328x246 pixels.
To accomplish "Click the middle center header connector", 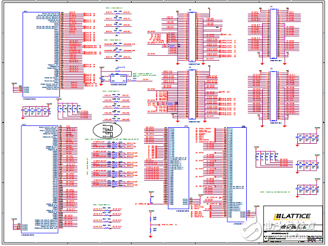I will (192, 95).
